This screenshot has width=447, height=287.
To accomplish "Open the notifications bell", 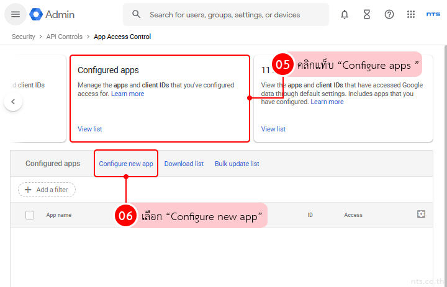I will pyautogui.click(x=345, y=14).
